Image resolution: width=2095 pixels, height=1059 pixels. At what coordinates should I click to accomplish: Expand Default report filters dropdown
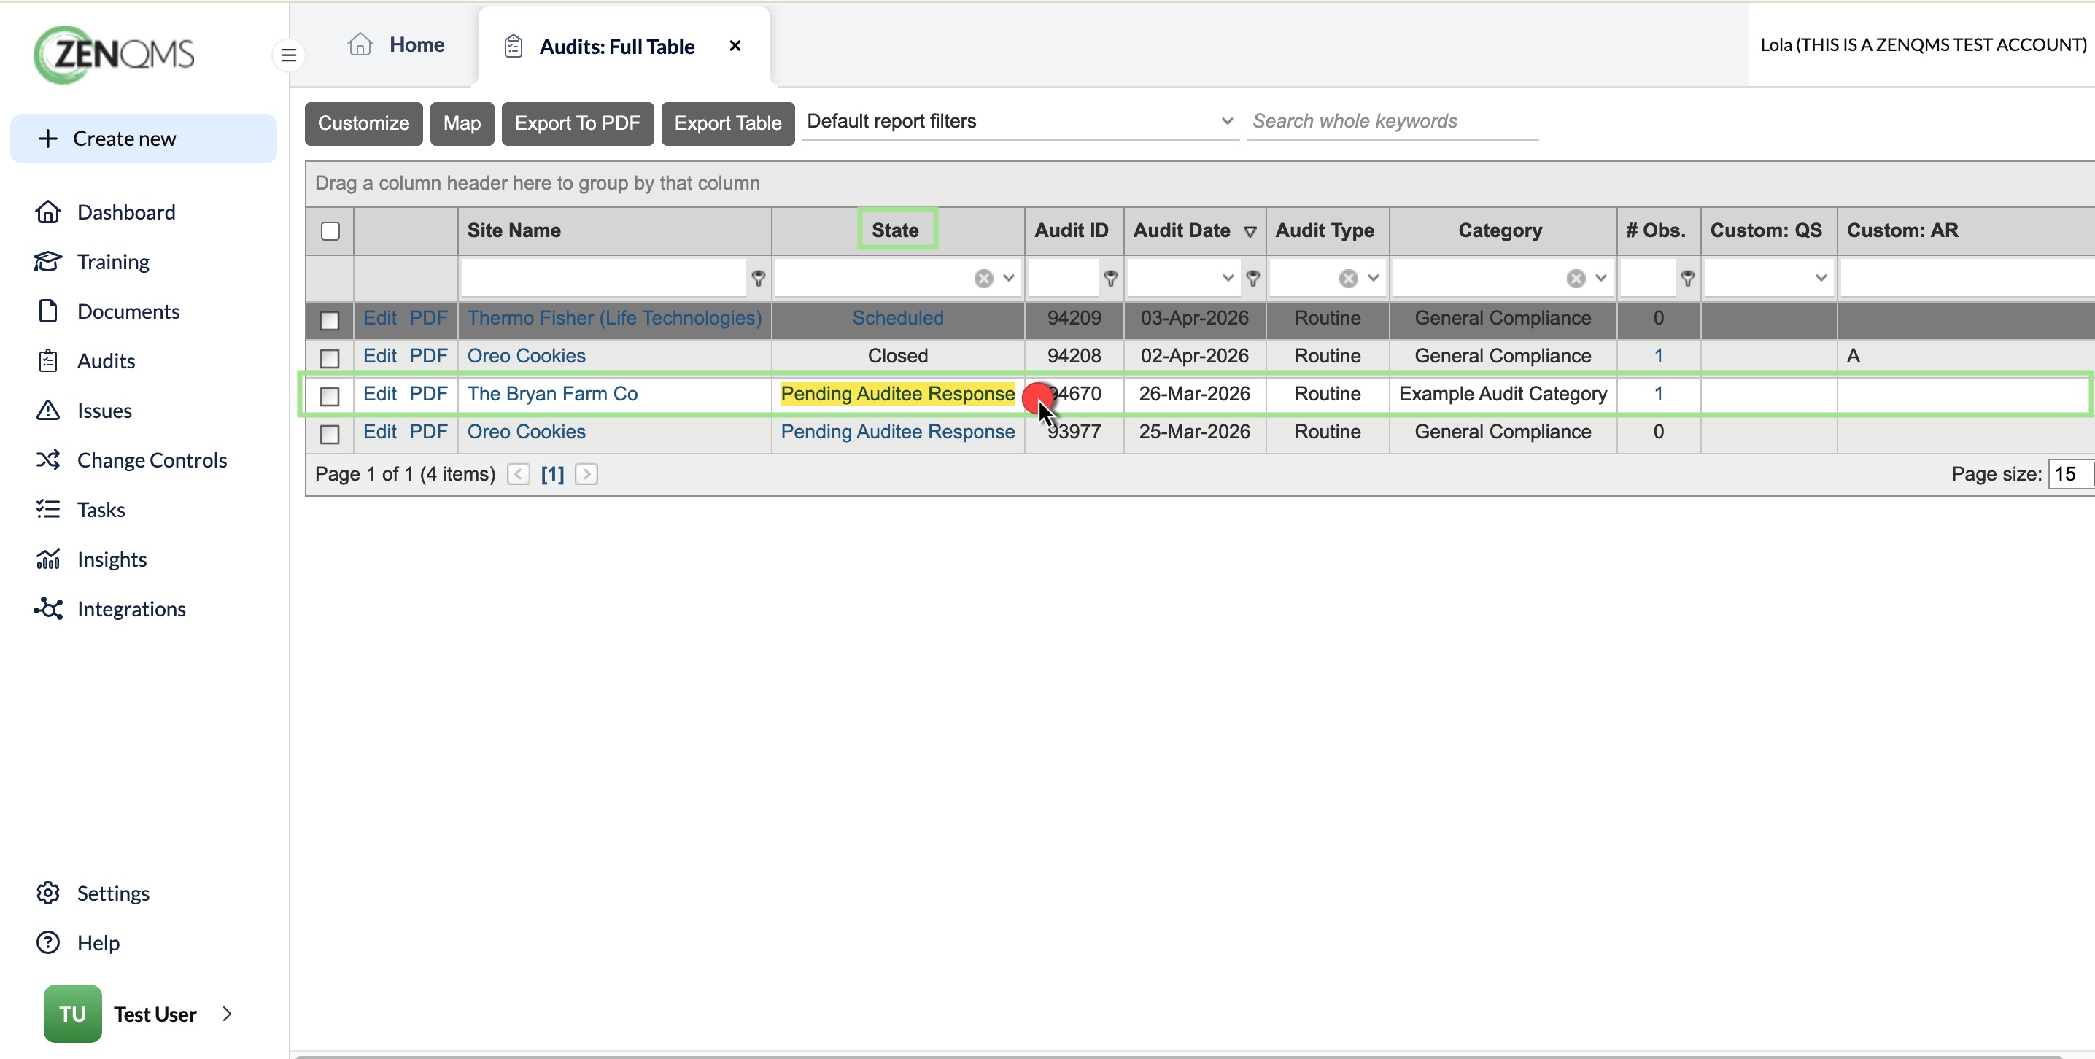coord(1020,121)
